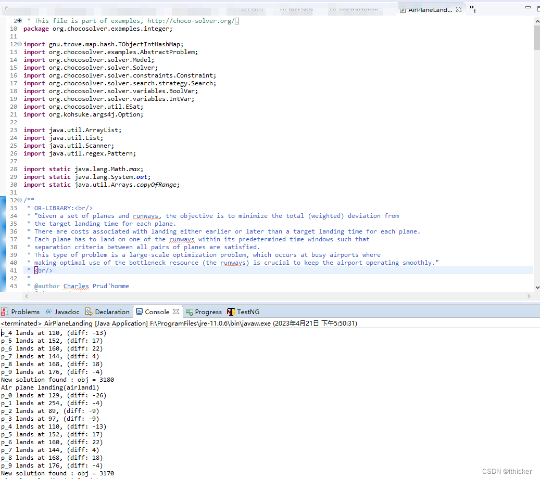Click console line 'p_1 lands at 254'
Image resolution: width=540 pixels, height=479 pixels.
(52, 403)
